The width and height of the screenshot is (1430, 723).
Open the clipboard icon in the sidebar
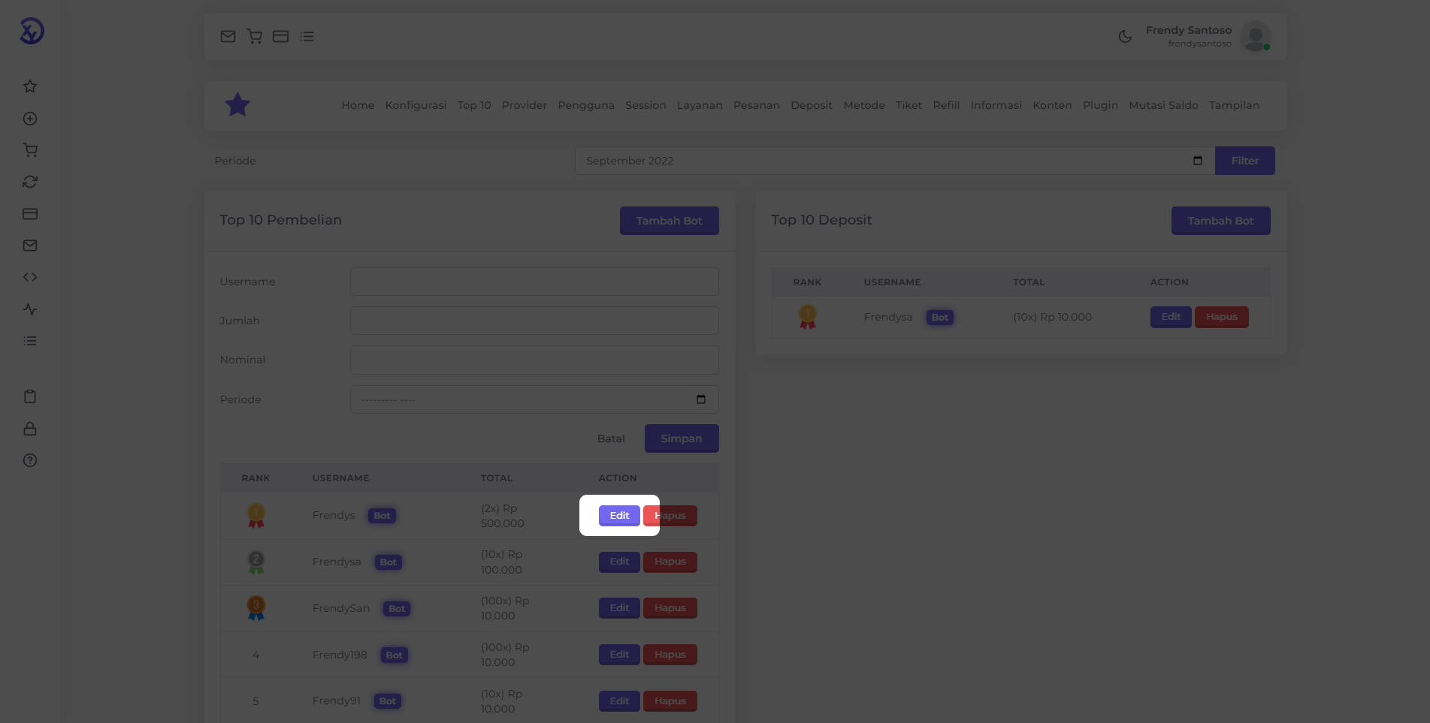[x=30, y=396]
